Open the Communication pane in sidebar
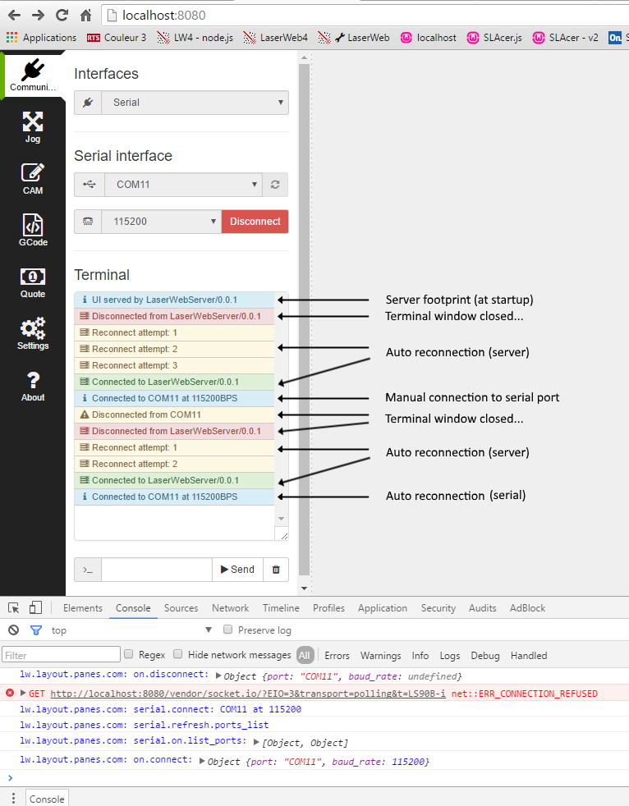629x806 pixels. coord(33,75)
